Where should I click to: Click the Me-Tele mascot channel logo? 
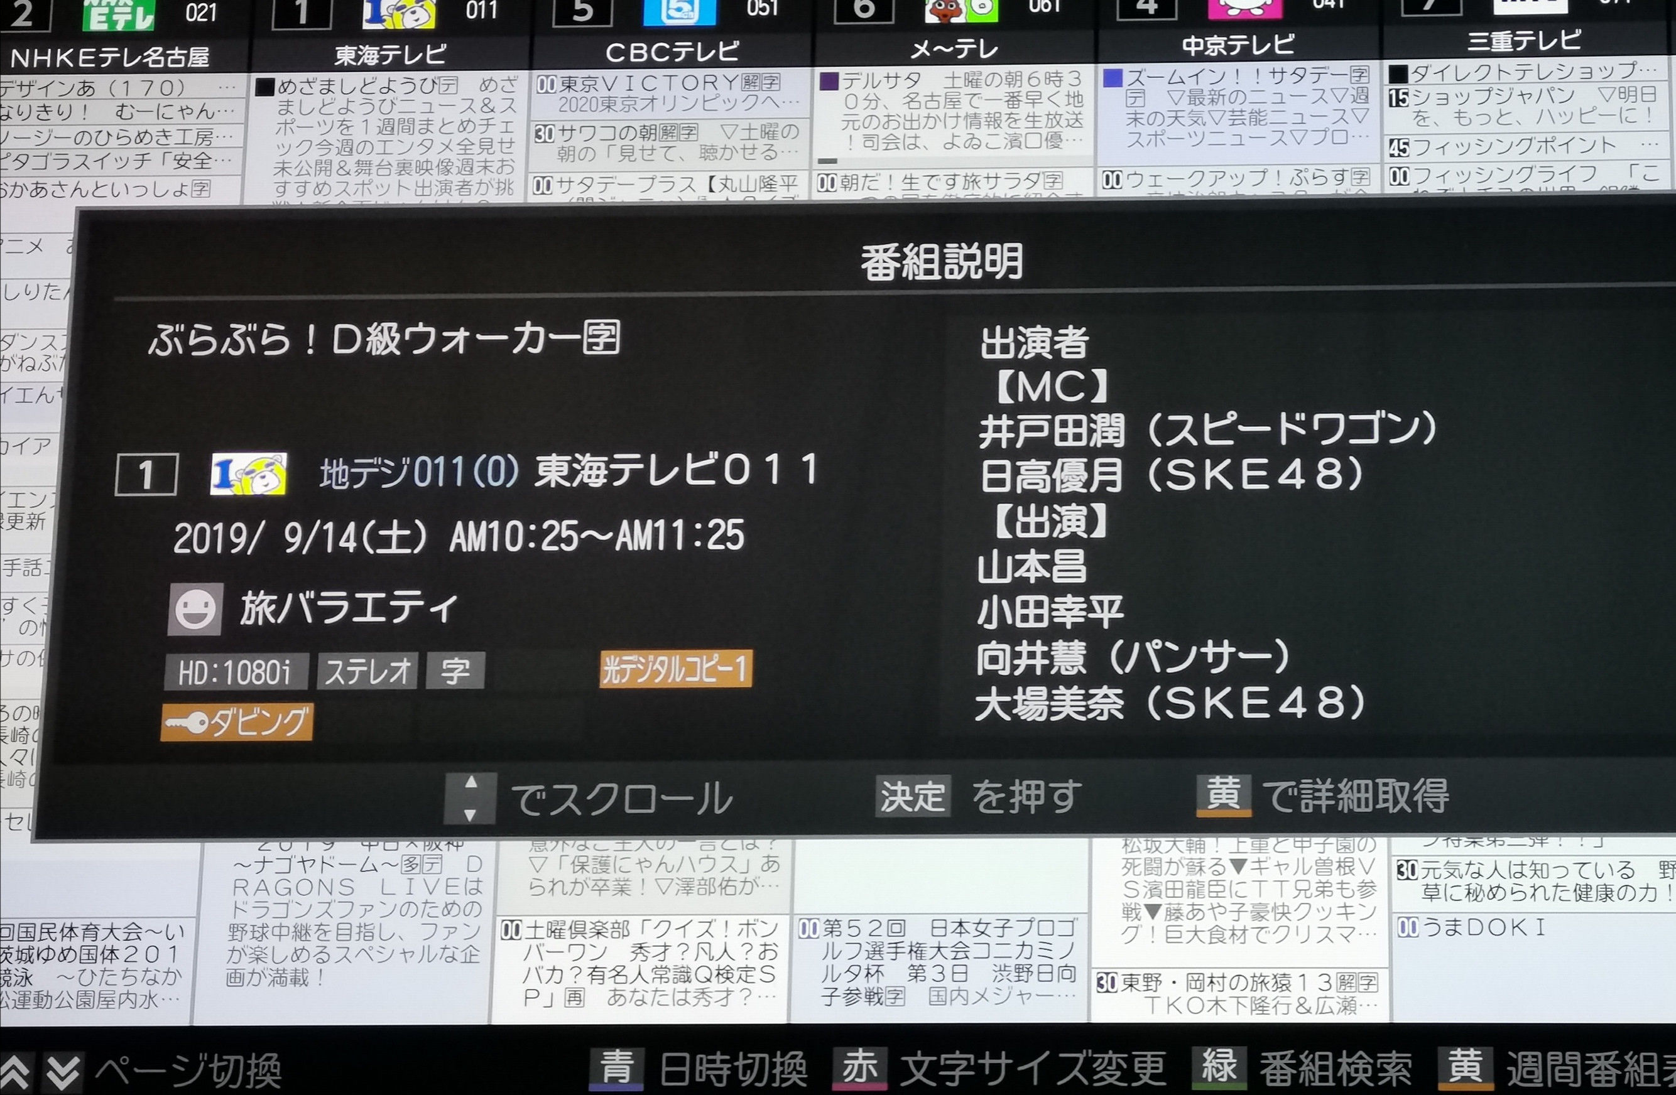coord(960,10)
